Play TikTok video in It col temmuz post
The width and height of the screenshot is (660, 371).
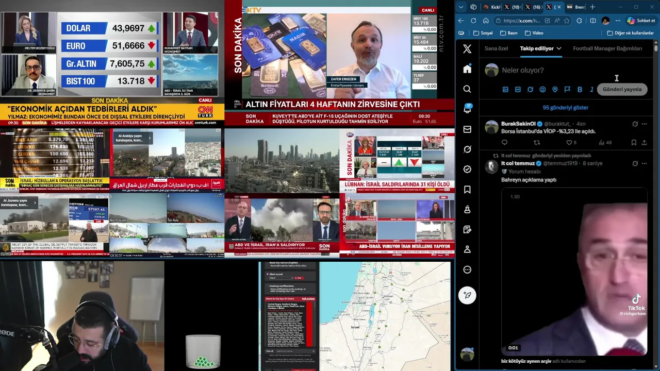click(x=574, y=272)
